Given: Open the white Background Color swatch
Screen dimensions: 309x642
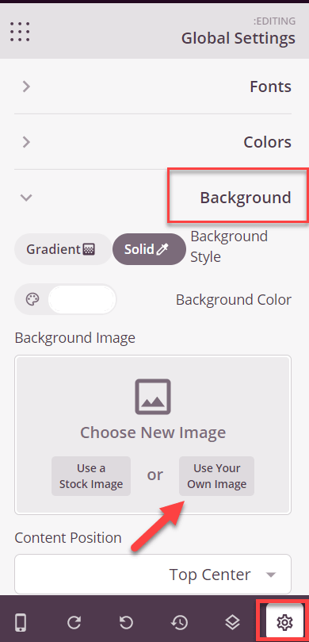Looking at the screenshot, I should tap(82, 300).
